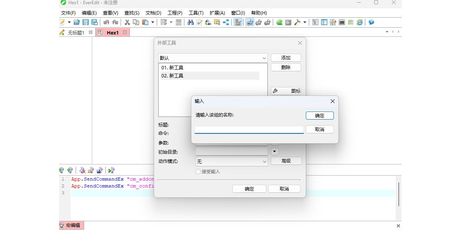Open the 扩展 menu

click(x=217, y=13)
